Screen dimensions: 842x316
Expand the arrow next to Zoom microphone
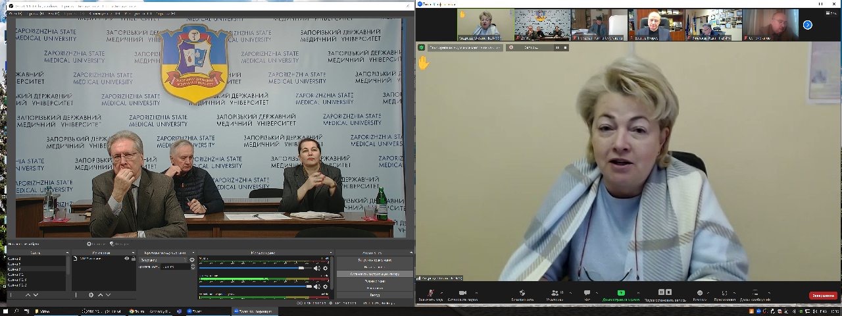click(440, 292)
